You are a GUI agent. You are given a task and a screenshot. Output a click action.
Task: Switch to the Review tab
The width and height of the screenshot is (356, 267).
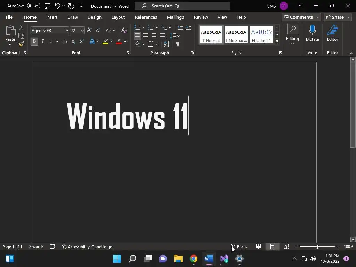pyautogui.click(x=201, y=17)
